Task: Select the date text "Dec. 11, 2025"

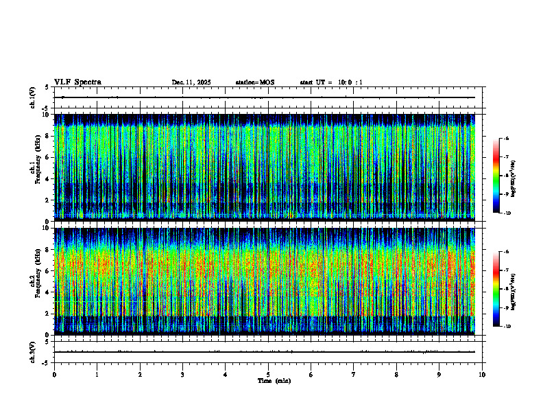Action: (x=191, y=82)
